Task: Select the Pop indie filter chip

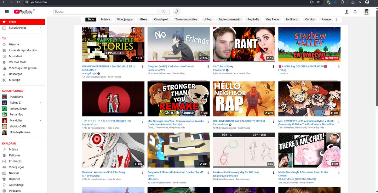Action: tap(253, 20)
